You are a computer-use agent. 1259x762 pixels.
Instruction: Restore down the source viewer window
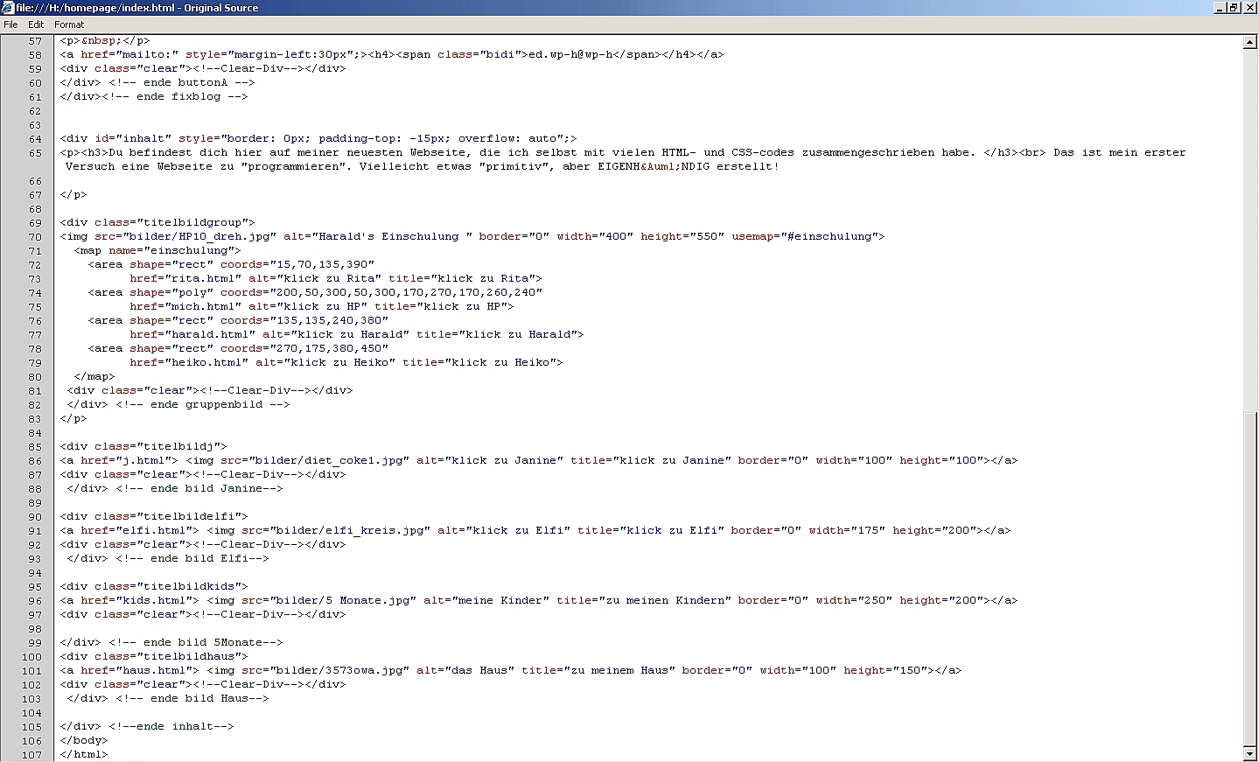pyautogui.click(x=1234, y=8)
